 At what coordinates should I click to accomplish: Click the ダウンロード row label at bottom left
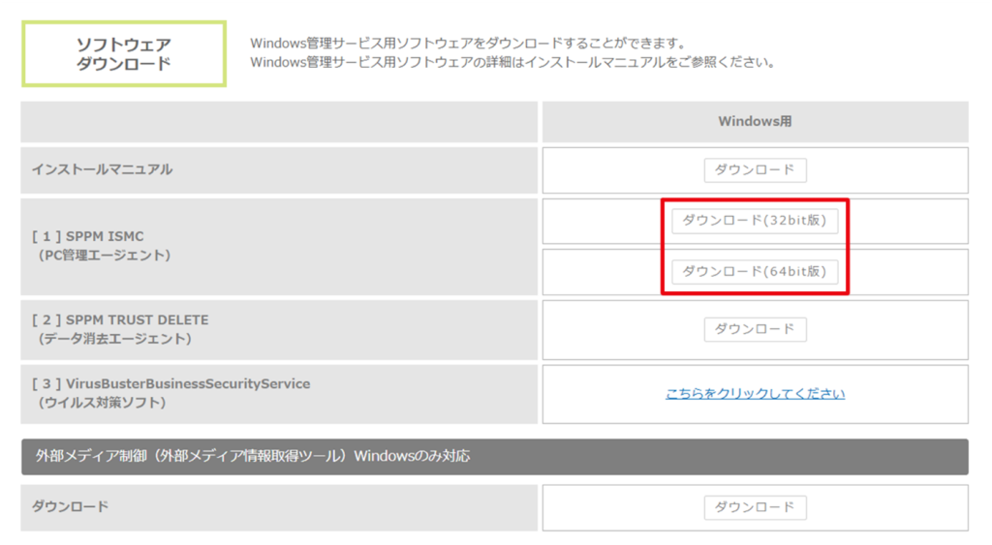click(x=70, y=506)
